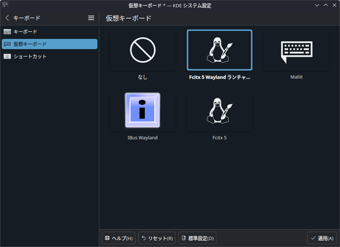Select the Fcitx 5 Wayland ランチャー penguin icon

(x=219, y=50)
